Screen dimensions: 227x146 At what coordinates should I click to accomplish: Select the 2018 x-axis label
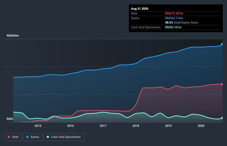136,126
